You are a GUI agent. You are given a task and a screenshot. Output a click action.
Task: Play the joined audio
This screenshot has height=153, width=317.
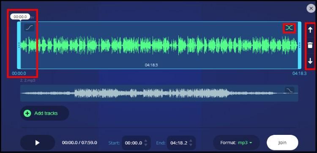tap(37, 143)
